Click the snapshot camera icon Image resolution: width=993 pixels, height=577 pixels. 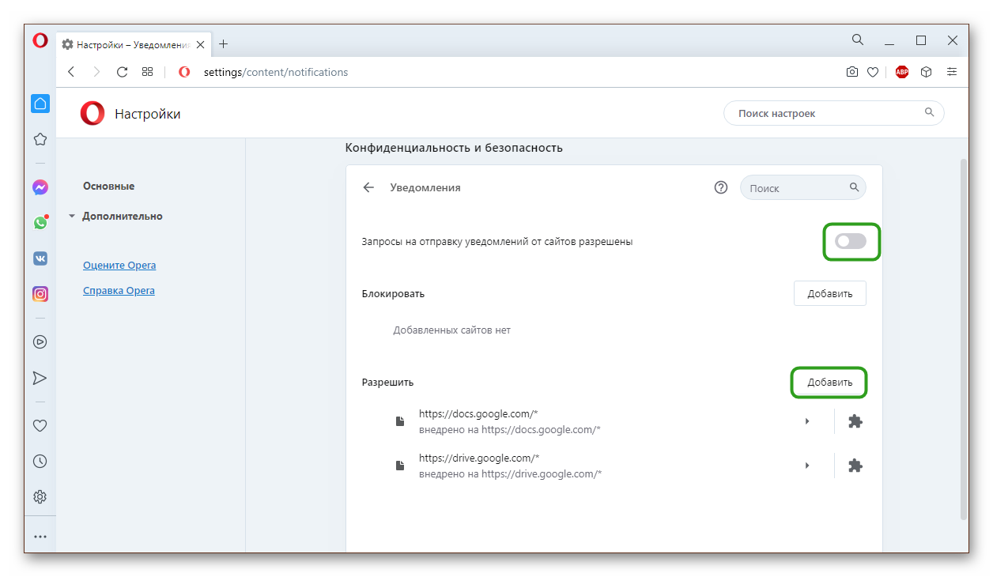click(851, 72)
